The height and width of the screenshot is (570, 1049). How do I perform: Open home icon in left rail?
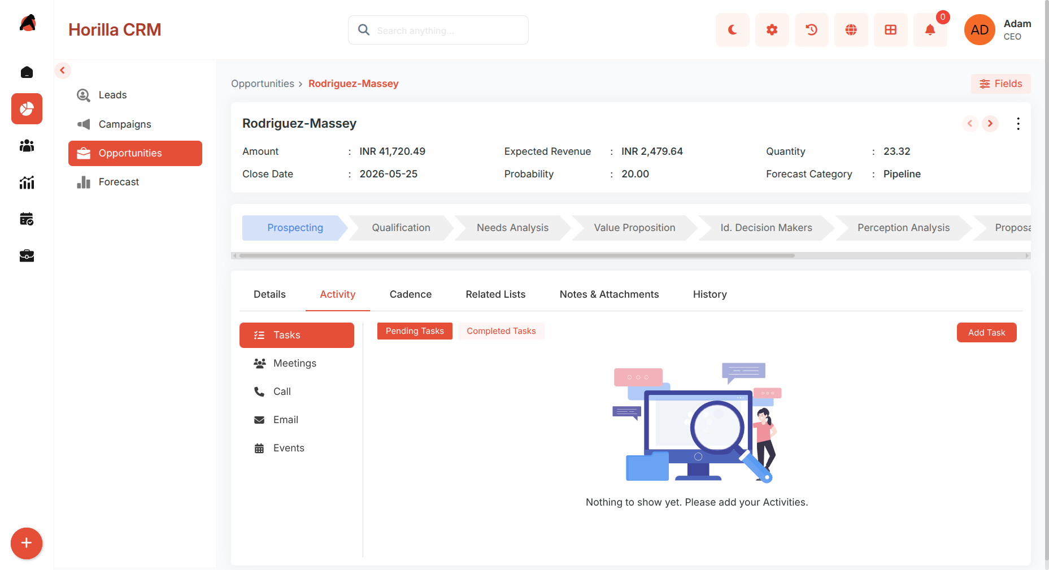(27, 72)
